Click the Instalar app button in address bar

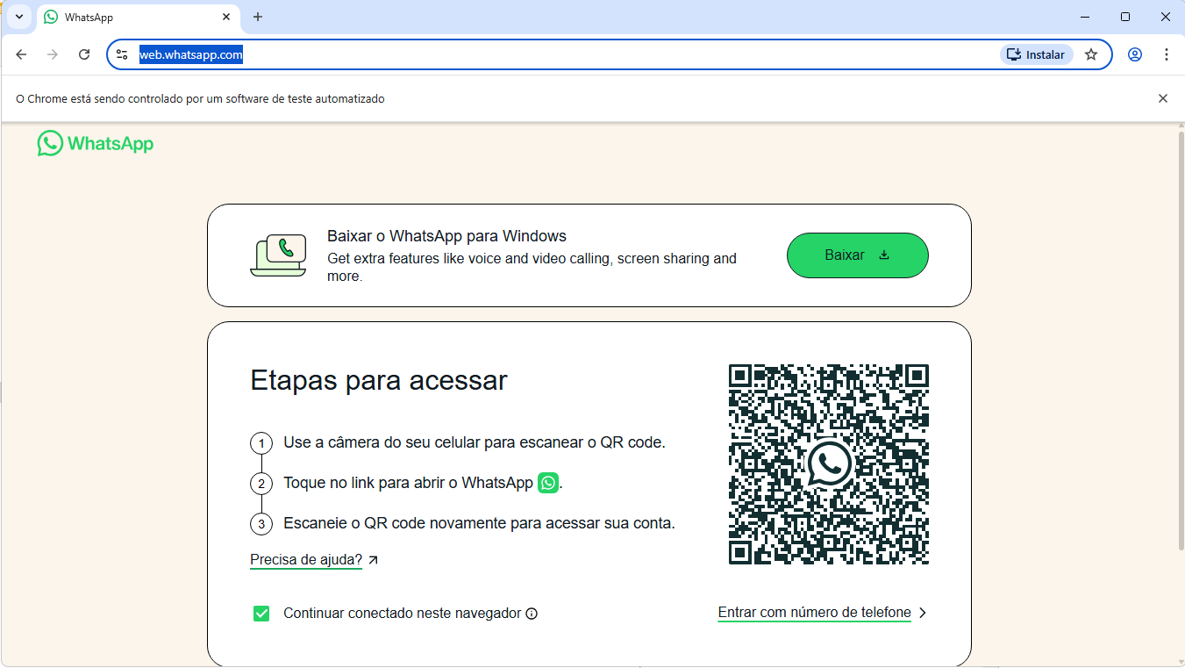[1036, 54]
